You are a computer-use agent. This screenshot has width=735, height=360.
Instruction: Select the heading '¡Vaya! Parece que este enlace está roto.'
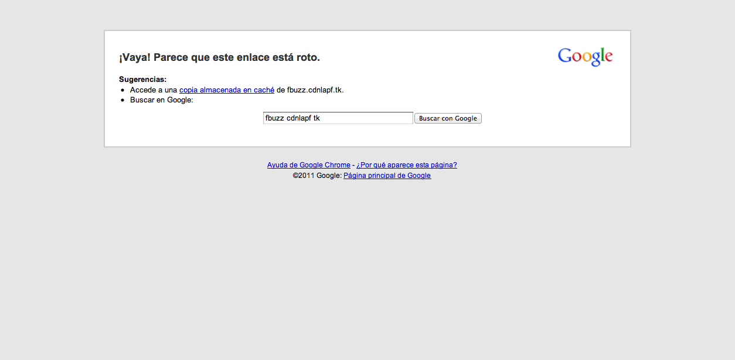tap(219, 57)
